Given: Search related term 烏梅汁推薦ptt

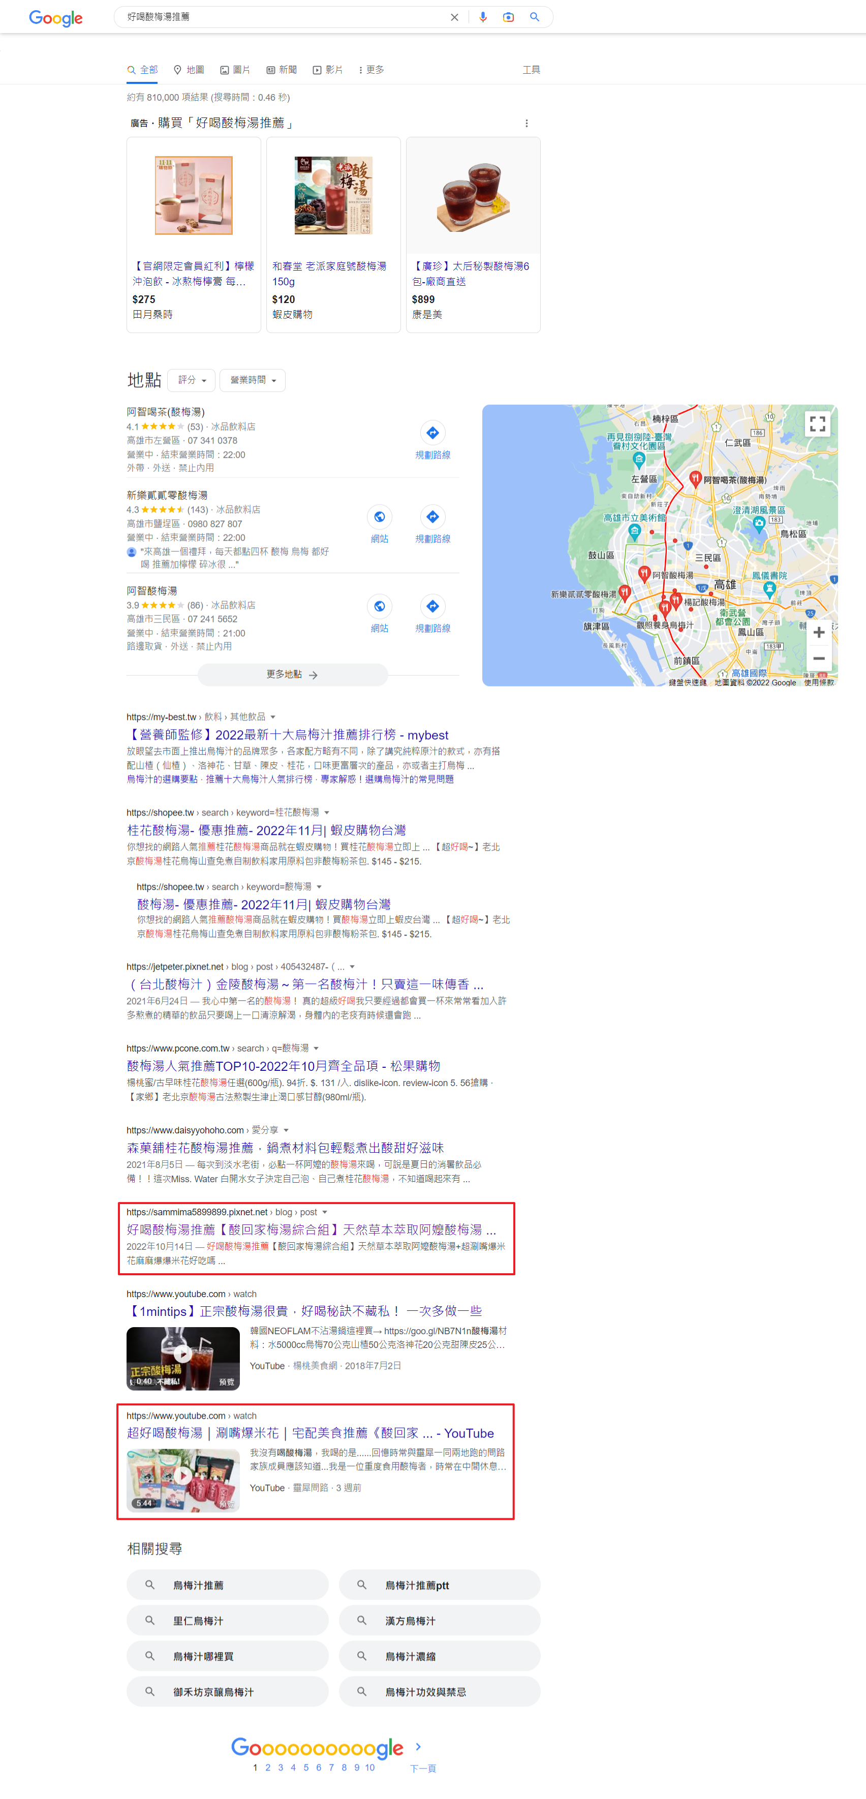Looking at the screenshot, I should tap(440, 1584).
